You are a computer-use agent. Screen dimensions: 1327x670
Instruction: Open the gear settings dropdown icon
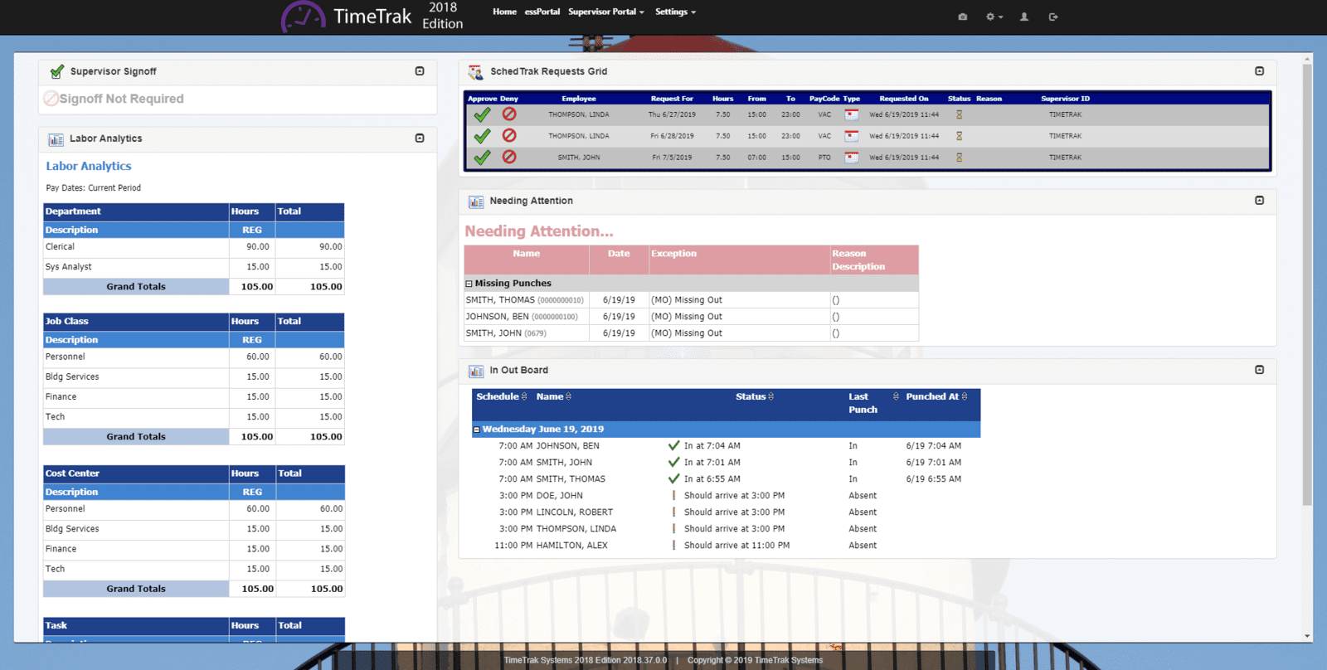click(x=994, y=17)
